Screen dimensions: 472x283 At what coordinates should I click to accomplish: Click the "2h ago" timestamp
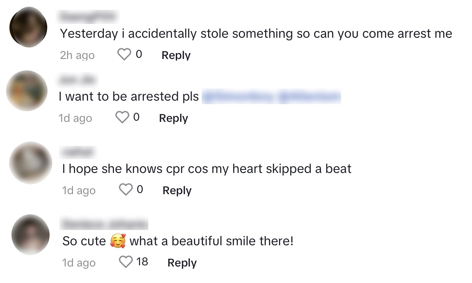coord(77,55)
